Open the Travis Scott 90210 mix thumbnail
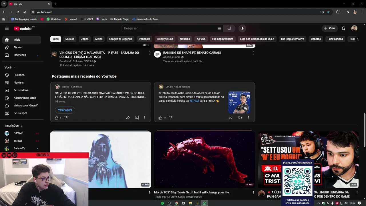 [204, 159]
